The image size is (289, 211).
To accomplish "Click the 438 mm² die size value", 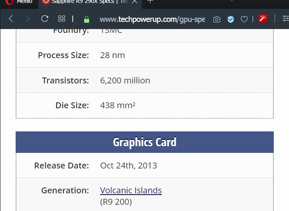I will click(118, 105).
